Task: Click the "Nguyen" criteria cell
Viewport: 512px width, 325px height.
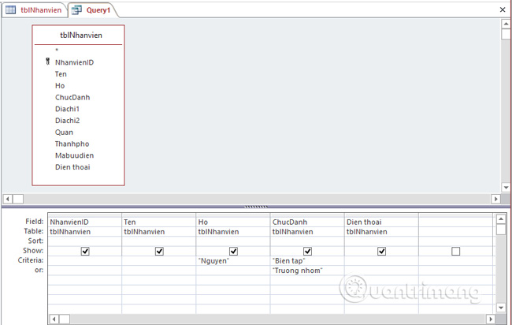Action: click(233, 261)
